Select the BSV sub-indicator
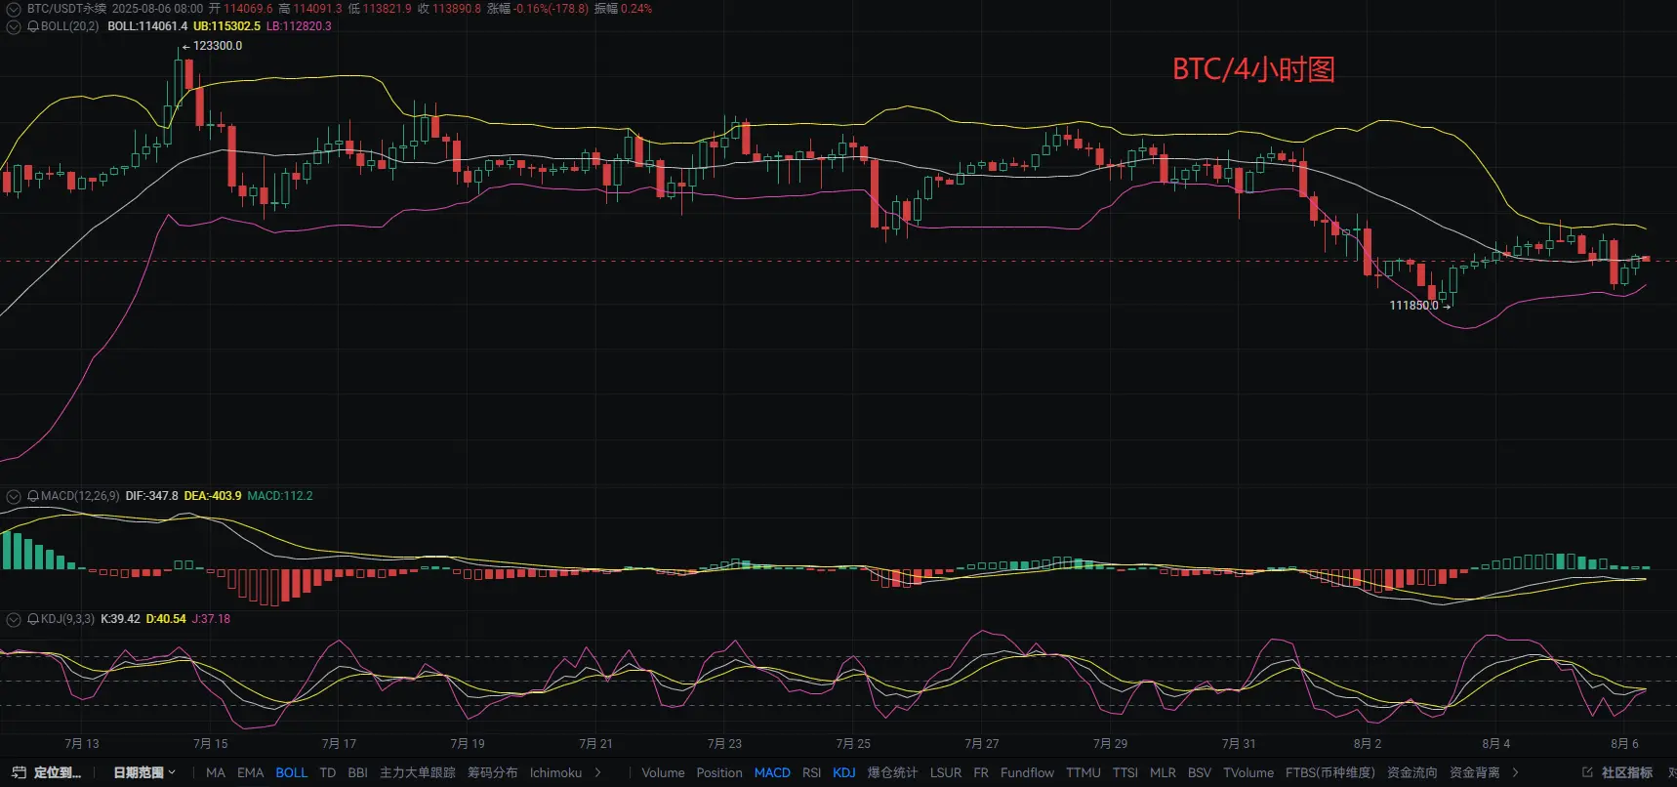 click(1200, 772)
